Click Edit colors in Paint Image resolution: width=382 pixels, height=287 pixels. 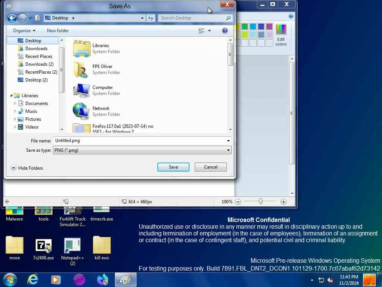(281, 35)
